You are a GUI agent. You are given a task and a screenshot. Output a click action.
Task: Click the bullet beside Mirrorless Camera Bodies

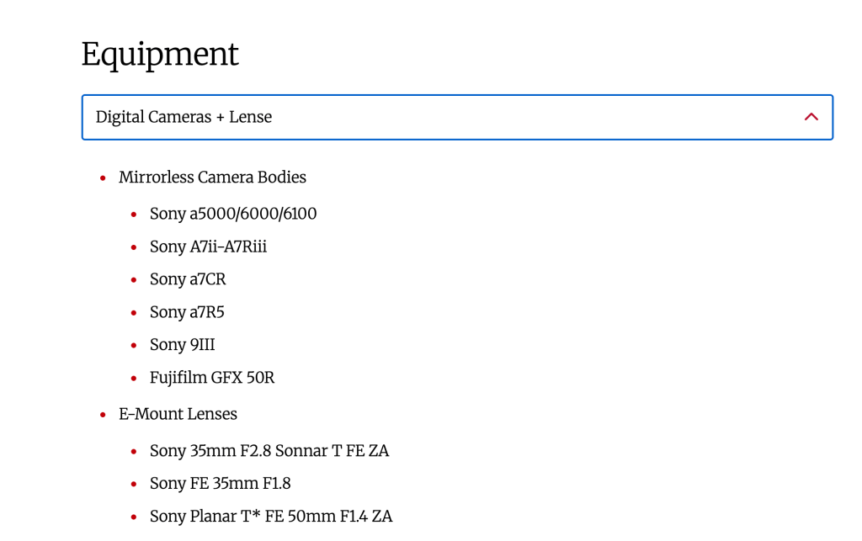coord(102,178)
